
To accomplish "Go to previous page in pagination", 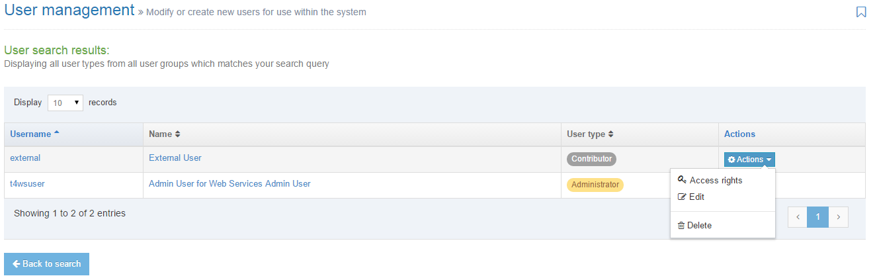I will (798, 216).
